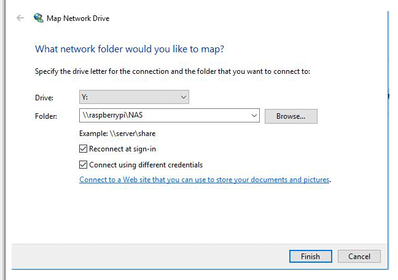Screen dimensions: 398x280
Task: Expand the Folder path history arrow
Action: (254, 115)
